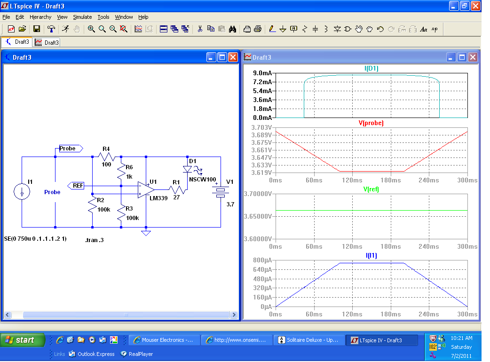Click the Zoom Out magnifier icon
The width and height of the screenshot is (490, 362).
[x=113, y=29]
